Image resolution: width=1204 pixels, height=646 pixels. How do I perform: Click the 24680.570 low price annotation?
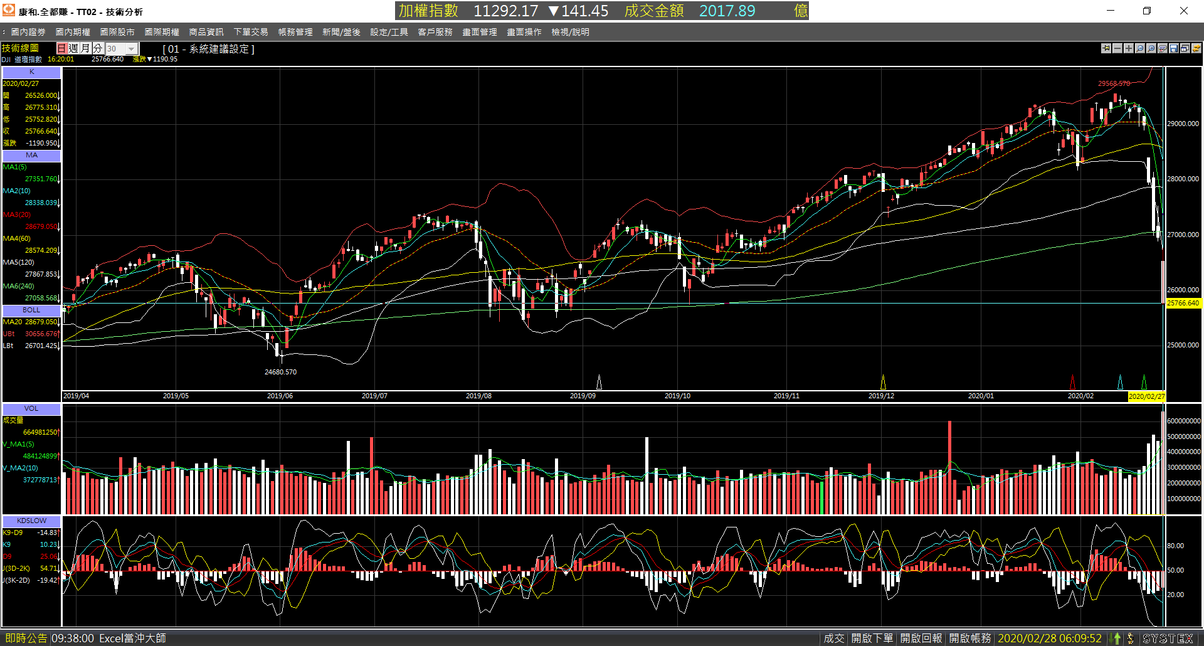coord(280,373)
